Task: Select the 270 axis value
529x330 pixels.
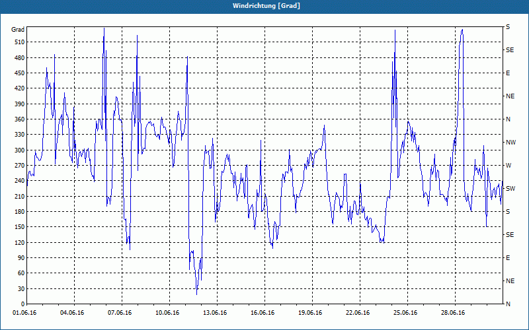Action: 20,166
